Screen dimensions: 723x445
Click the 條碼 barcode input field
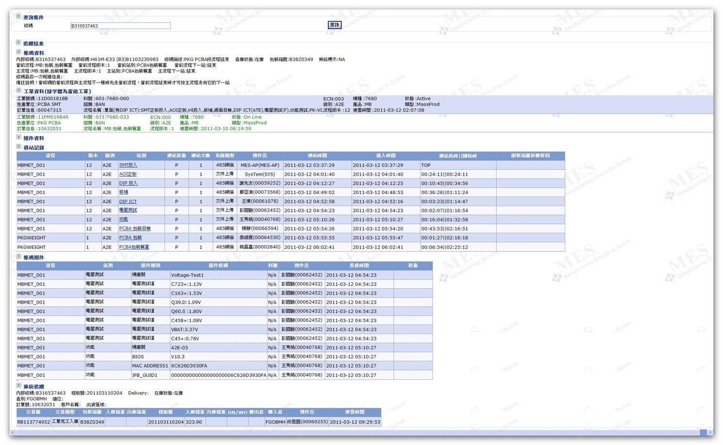click(120, 26)
